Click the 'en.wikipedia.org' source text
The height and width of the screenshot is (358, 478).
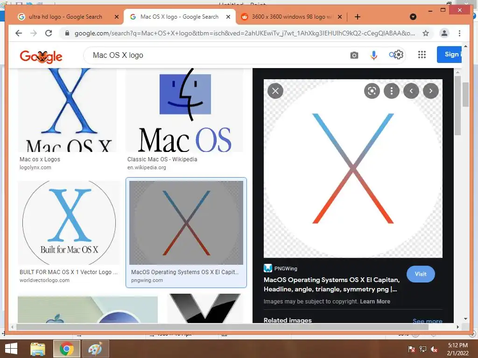147,167
